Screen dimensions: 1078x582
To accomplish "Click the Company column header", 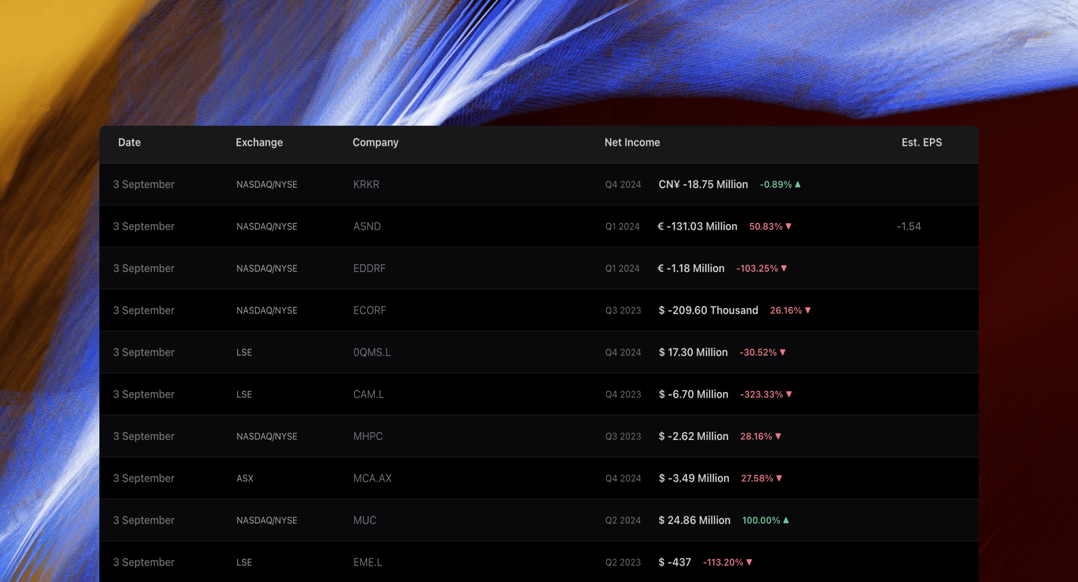I will pyautogui.click(x=375, y=142).
